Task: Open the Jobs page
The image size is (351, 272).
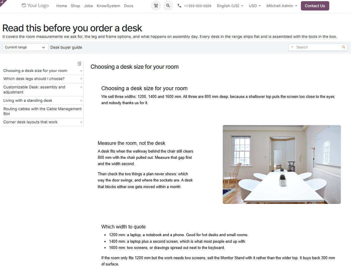Action: [89, 6]
